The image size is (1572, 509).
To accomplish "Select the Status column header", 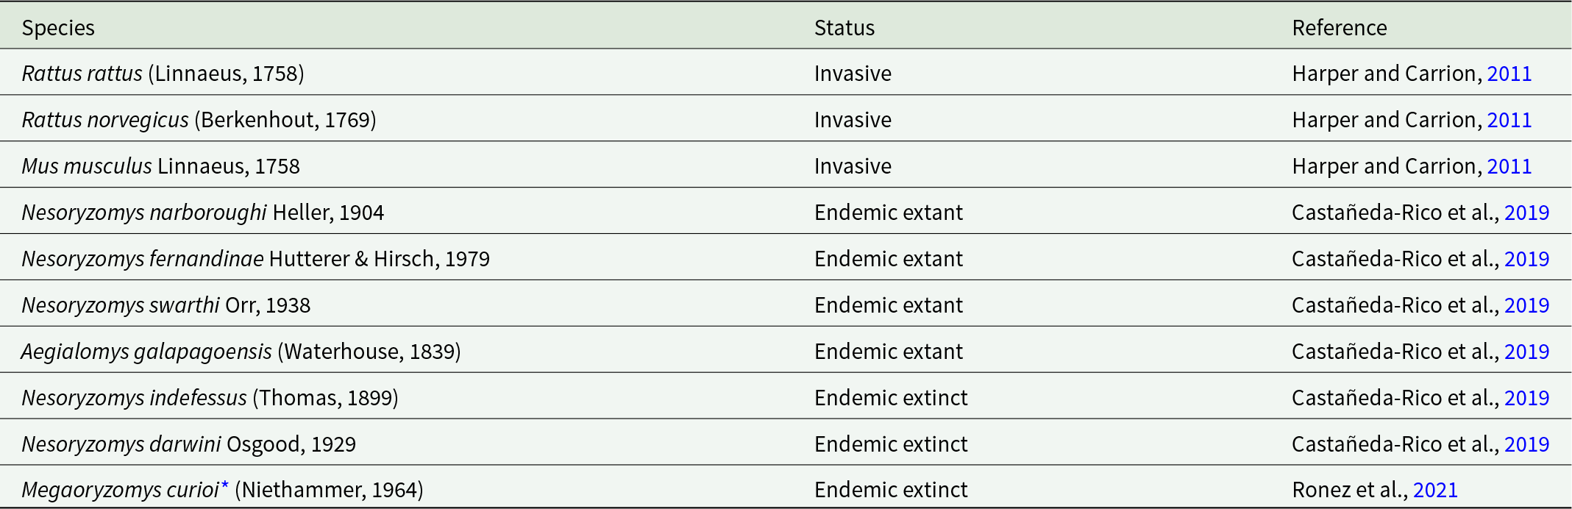I will tap(844, 28).
